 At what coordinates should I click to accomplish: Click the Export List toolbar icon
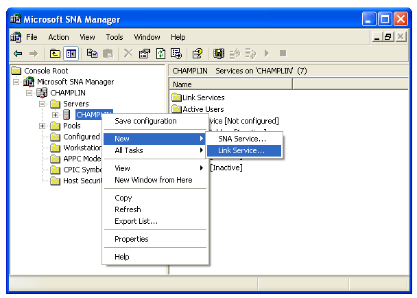coord(176,54)
